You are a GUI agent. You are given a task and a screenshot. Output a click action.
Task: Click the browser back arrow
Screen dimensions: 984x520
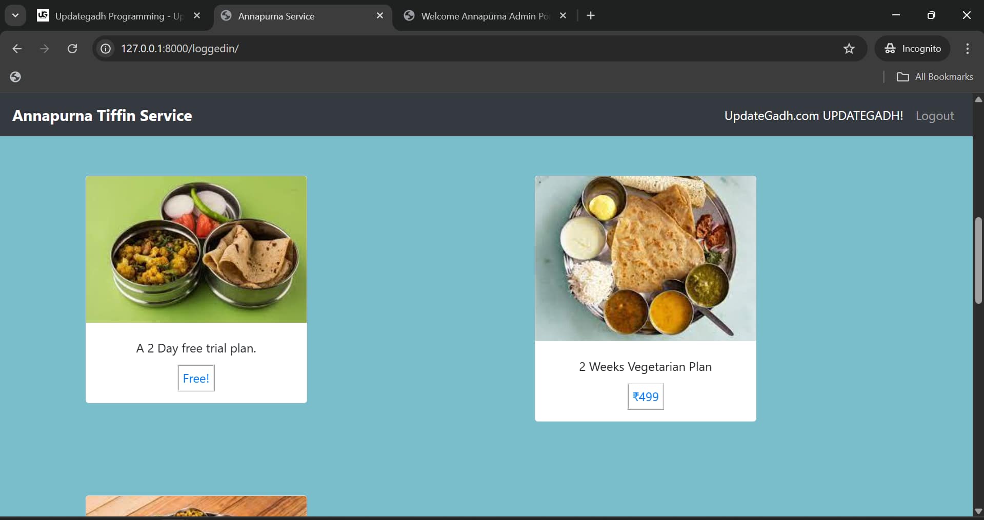point(17,49)
